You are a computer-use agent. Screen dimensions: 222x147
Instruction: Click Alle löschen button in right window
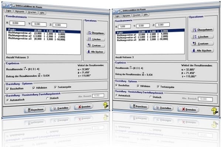point(202,50)
